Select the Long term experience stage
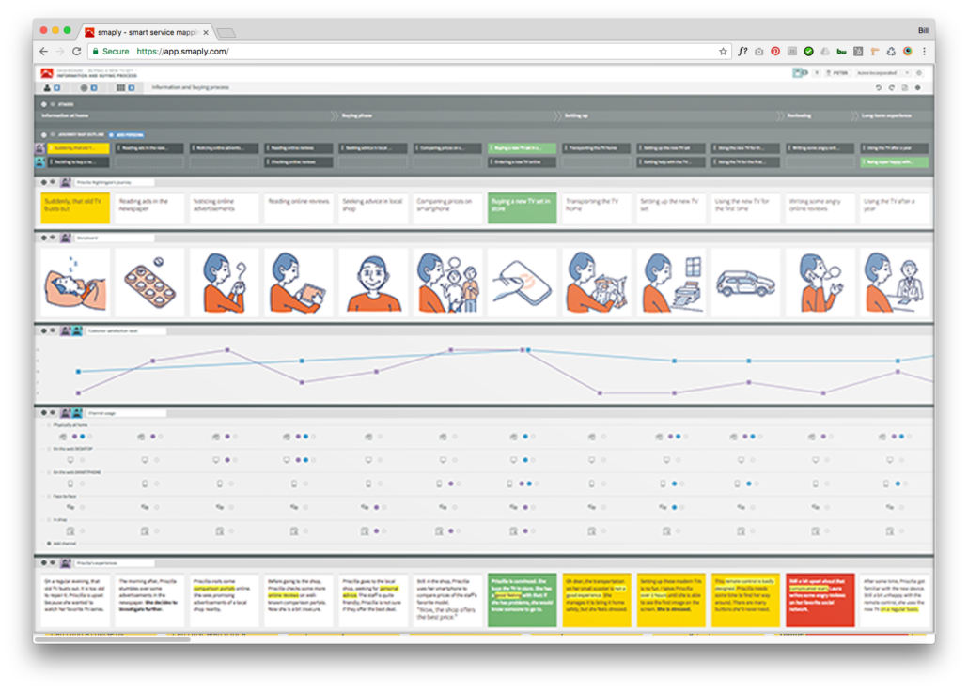 point(886,115)
